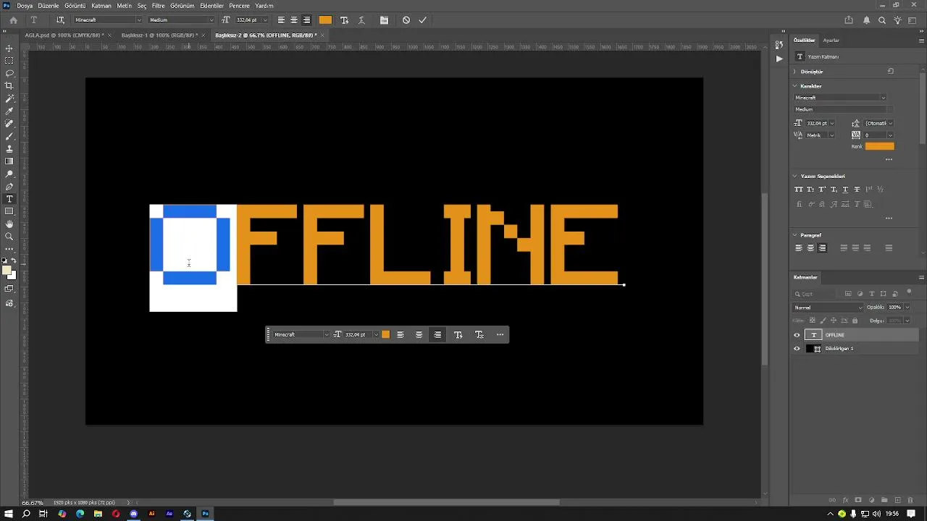
Task: Cancel current text edits
Action: (x=406, y=20)
